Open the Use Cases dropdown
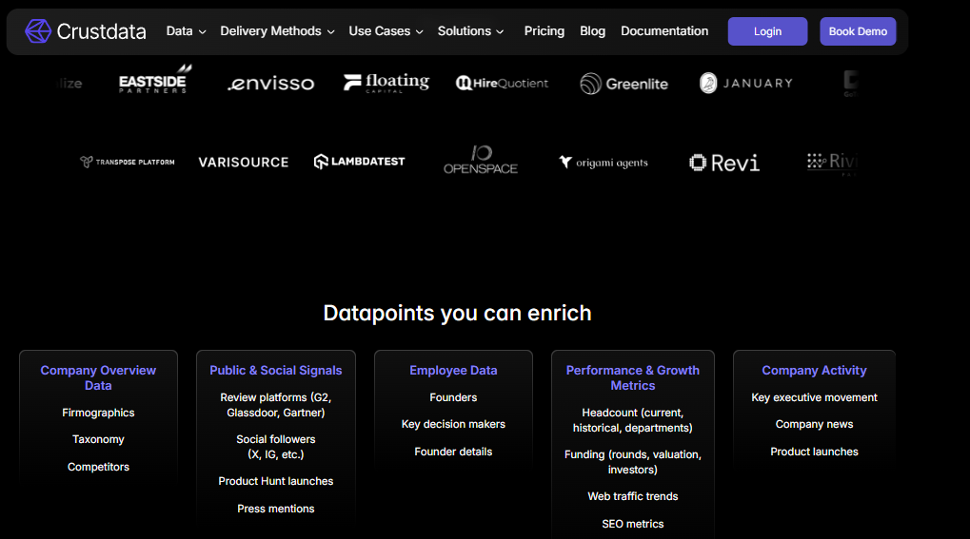This screenshot has height=539, width=970. tap(386, 31)
